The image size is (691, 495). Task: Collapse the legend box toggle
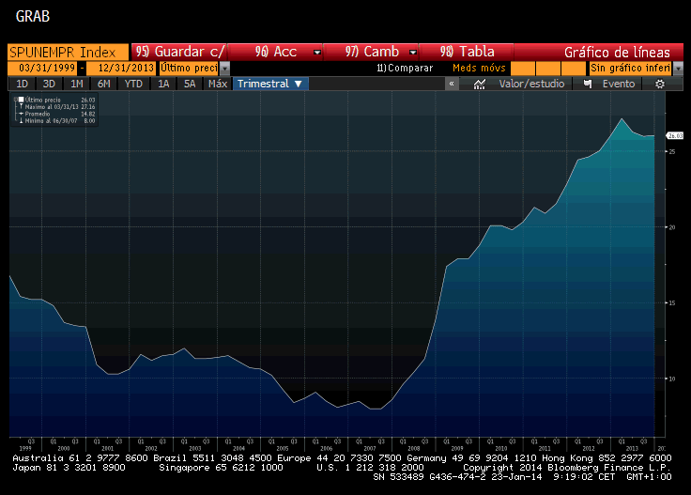click(x=15, y=100)
